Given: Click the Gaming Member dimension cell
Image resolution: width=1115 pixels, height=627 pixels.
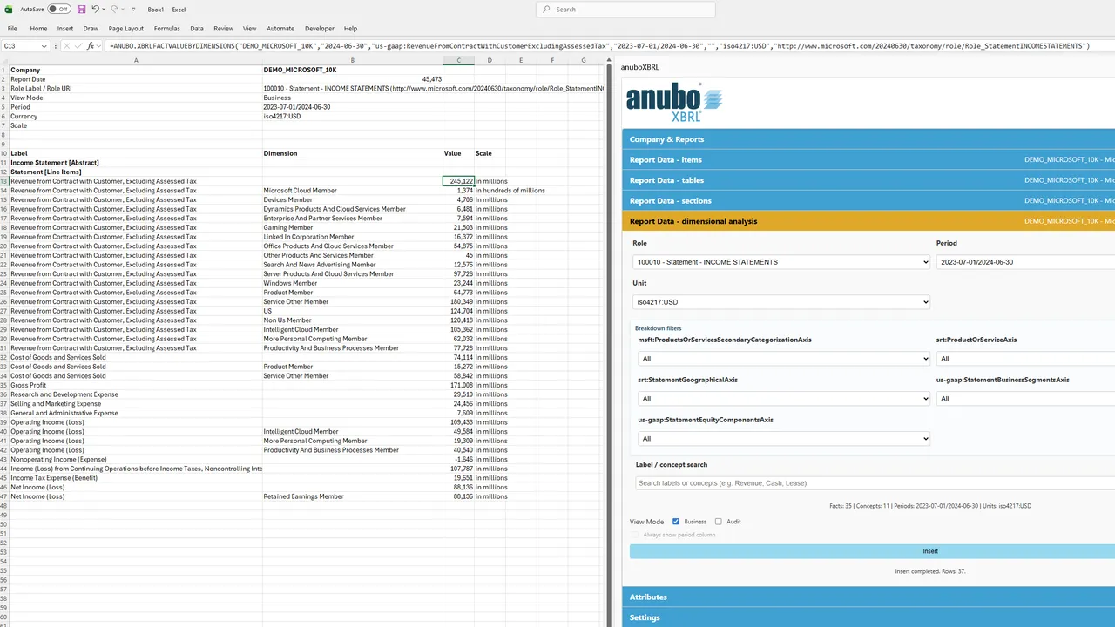Looking at the screenshot, I should [352, 227].
